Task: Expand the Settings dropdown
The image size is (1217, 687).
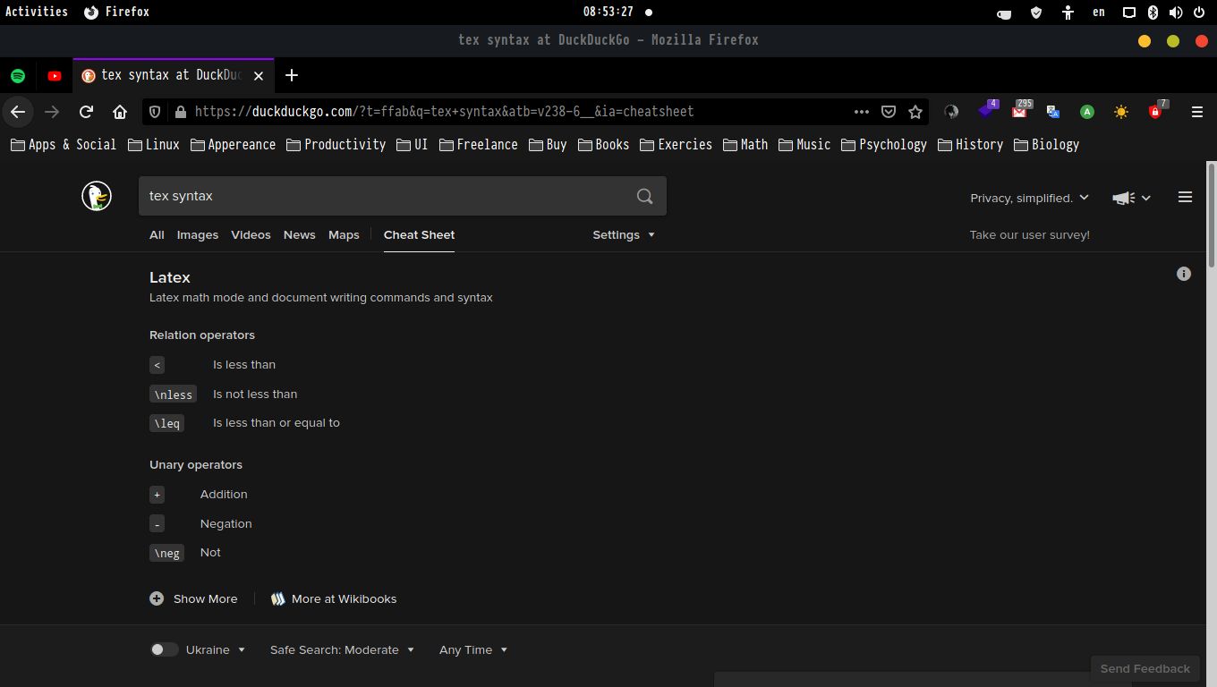Action: point(623,234)
